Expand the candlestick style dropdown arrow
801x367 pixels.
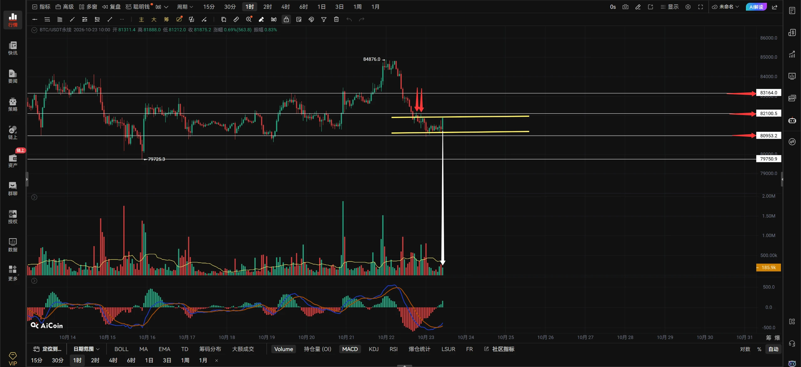click(166, 7)
